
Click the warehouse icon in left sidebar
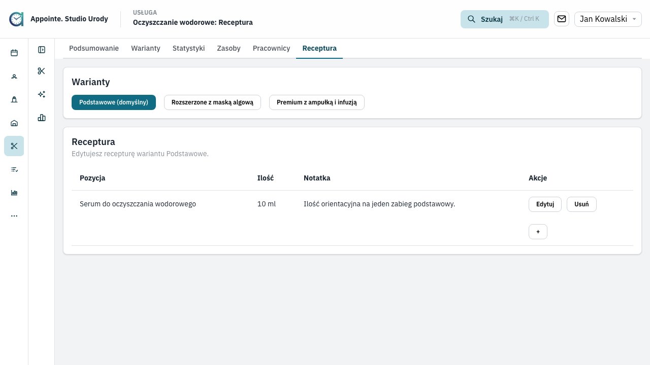point(14,123)
